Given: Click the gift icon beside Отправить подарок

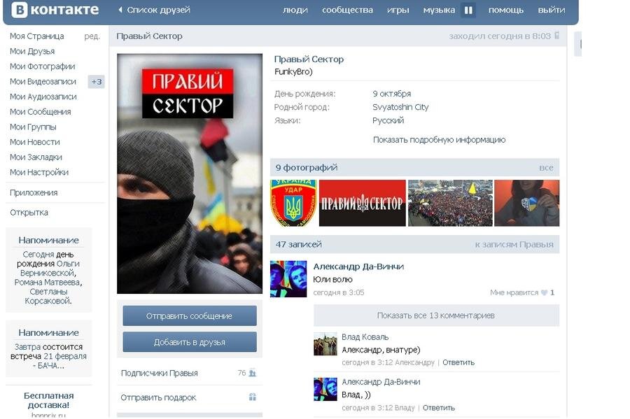Looking at the screenshot, I should pos(252,397).
